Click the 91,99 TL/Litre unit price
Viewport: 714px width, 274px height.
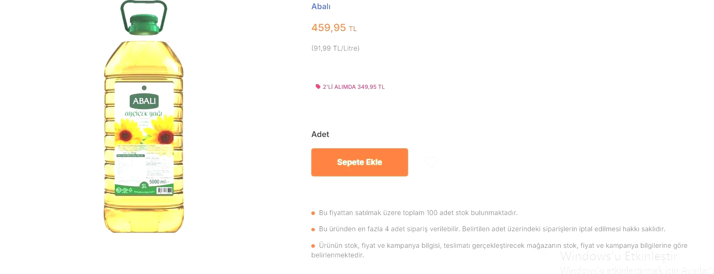click(x=335, y=48)
